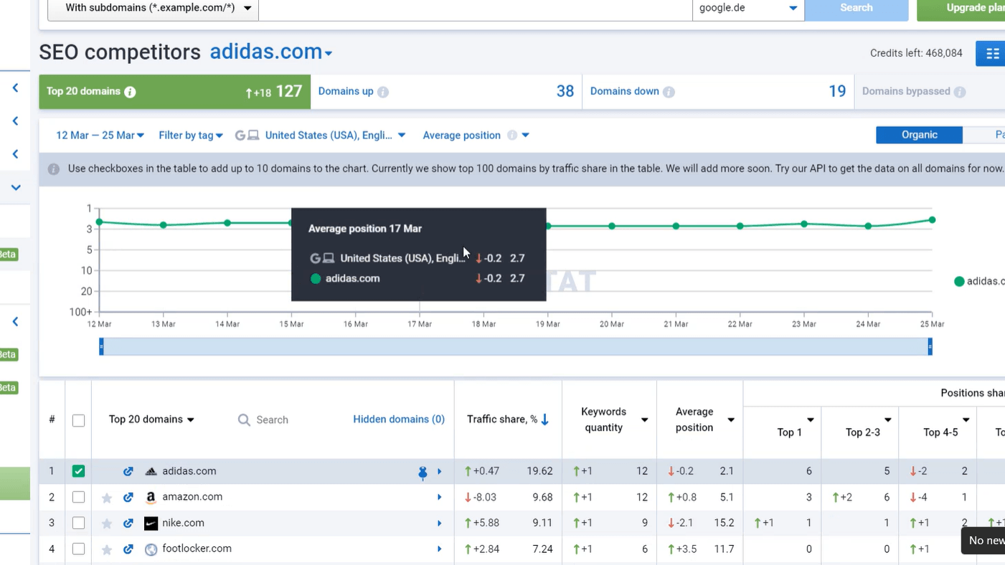This screenshot has height=565, width=1005.
Task: Click info icon beside Domains down
Action: pyautogui.click(x=669, y=92)
